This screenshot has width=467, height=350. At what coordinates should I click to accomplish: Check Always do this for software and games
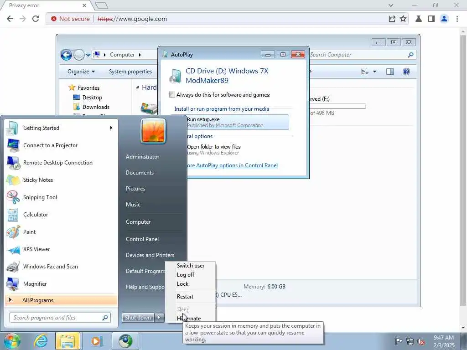tap(172, 95)
